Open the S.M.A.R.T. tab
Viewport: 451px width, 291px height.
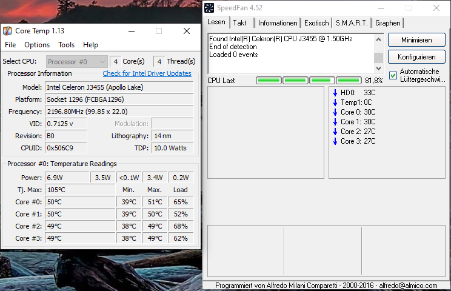[352, 23]
